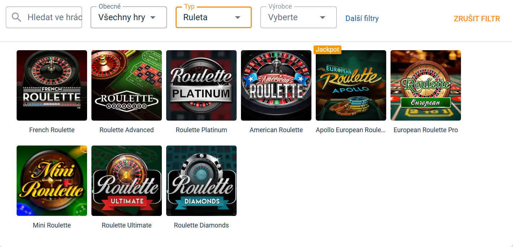
Task: Click the ZRUŠIT FILTR button
Action: (477, 19)
